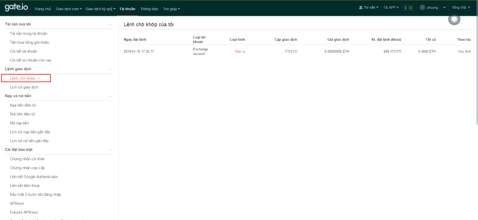The image size is (478, 220).
Task: Open Thông báo in the top menu
Action: coord(149,9)
